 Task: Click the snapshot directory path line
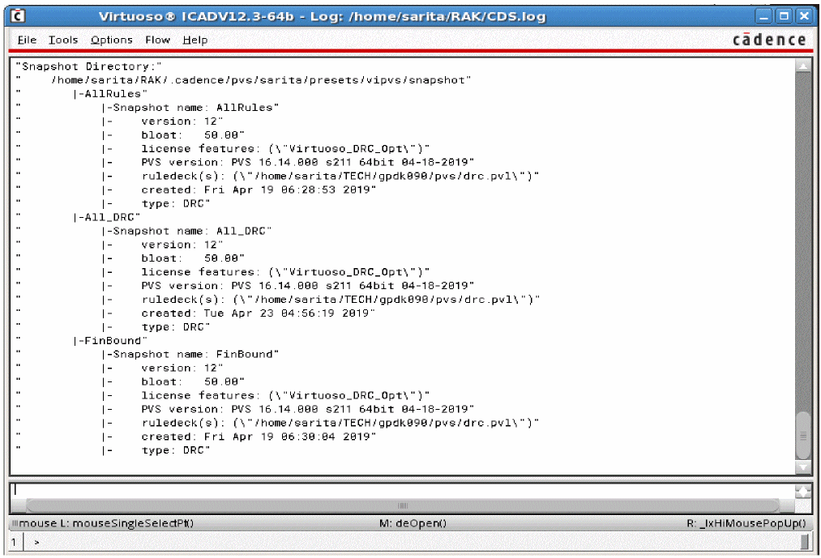[x=243, y=80]
